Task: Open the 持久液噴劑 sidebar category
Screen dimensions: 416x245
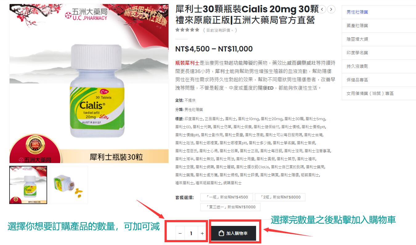Action: [357, 66]
